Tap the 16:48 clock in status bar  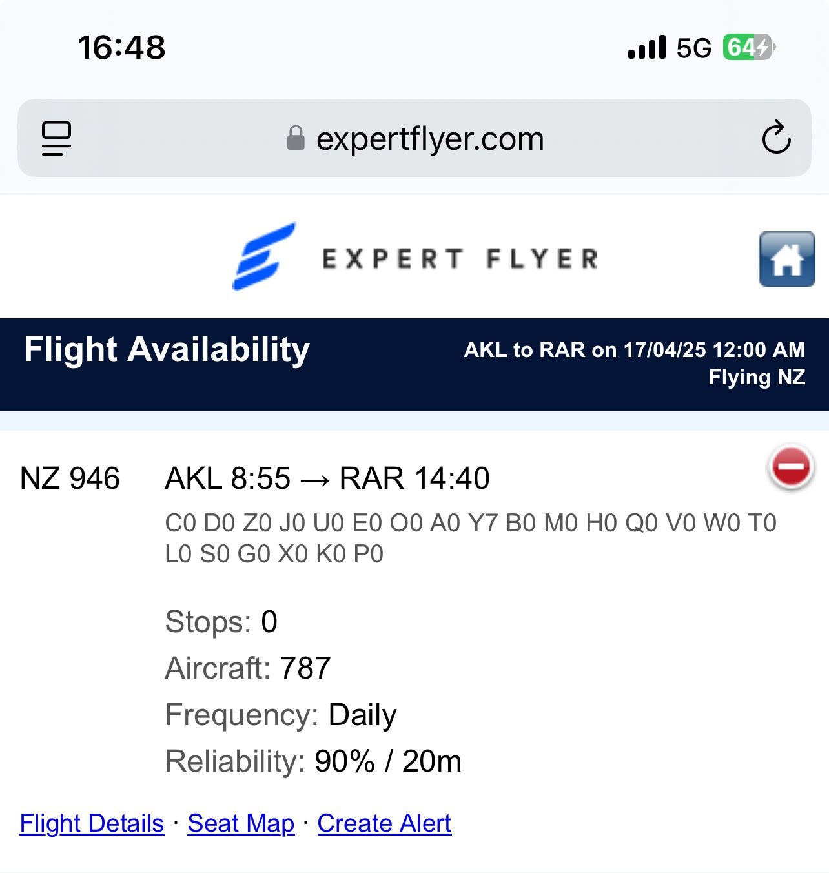tap(121, 48)
